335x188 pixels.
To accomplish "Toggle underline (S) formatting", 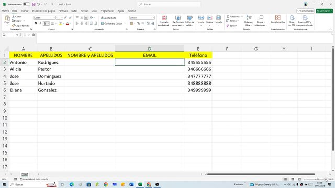I will coord(45,23).
